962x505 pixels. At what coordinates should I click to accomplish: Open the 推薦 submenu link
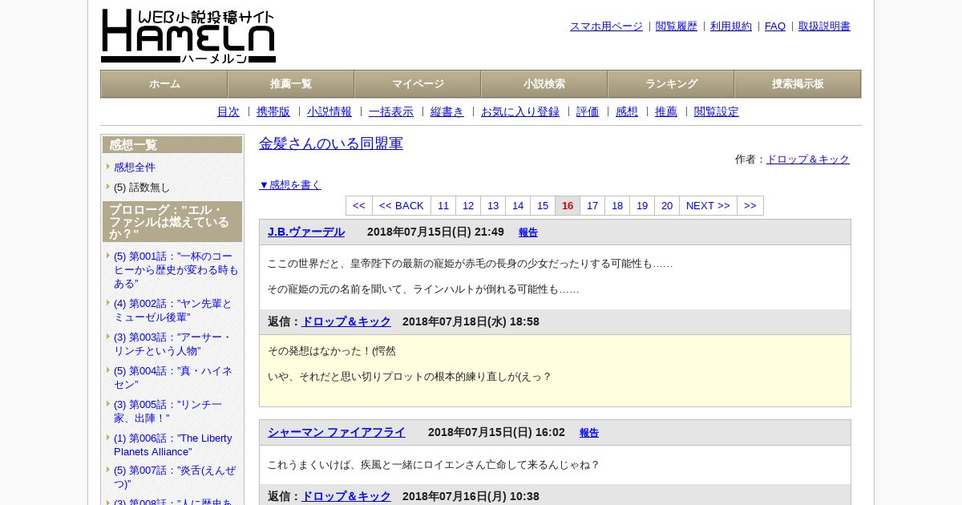[x=666, y=111]
